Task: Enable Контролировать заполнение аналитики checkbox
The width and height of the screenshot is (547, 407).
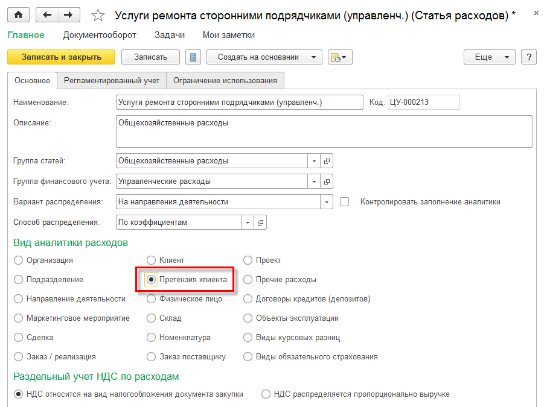Action: click(x=345, y=202)
